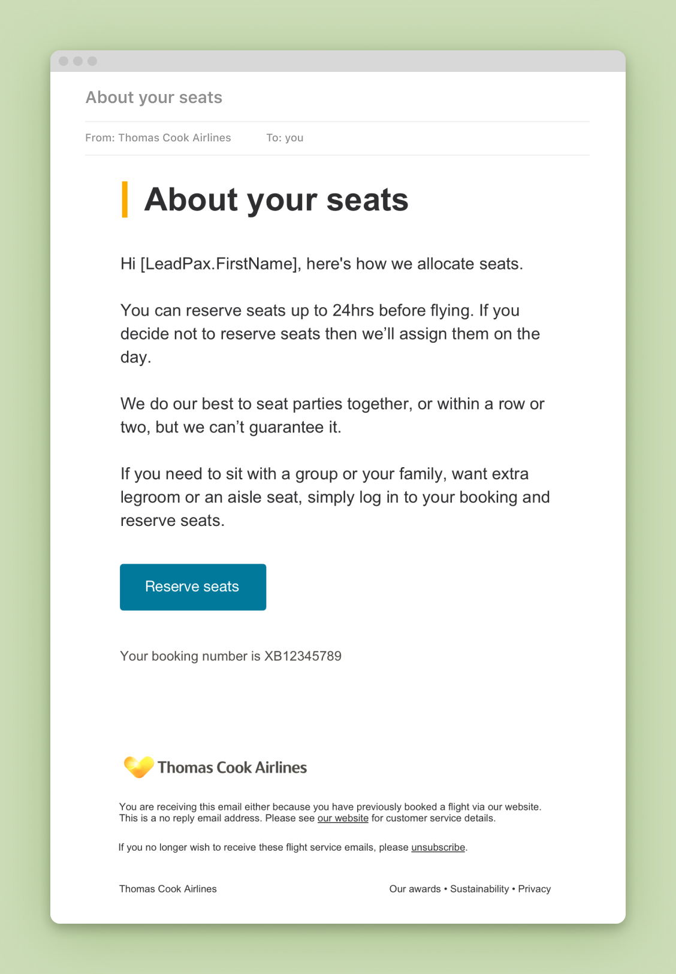Click the orange accent bar beside the heading
Screen dimensions: 676x974
tap(125, 199)
